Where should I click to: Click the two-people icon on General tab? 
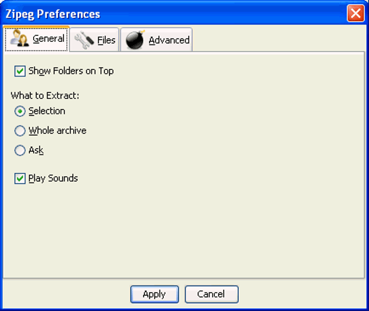[x=20, y=38]
